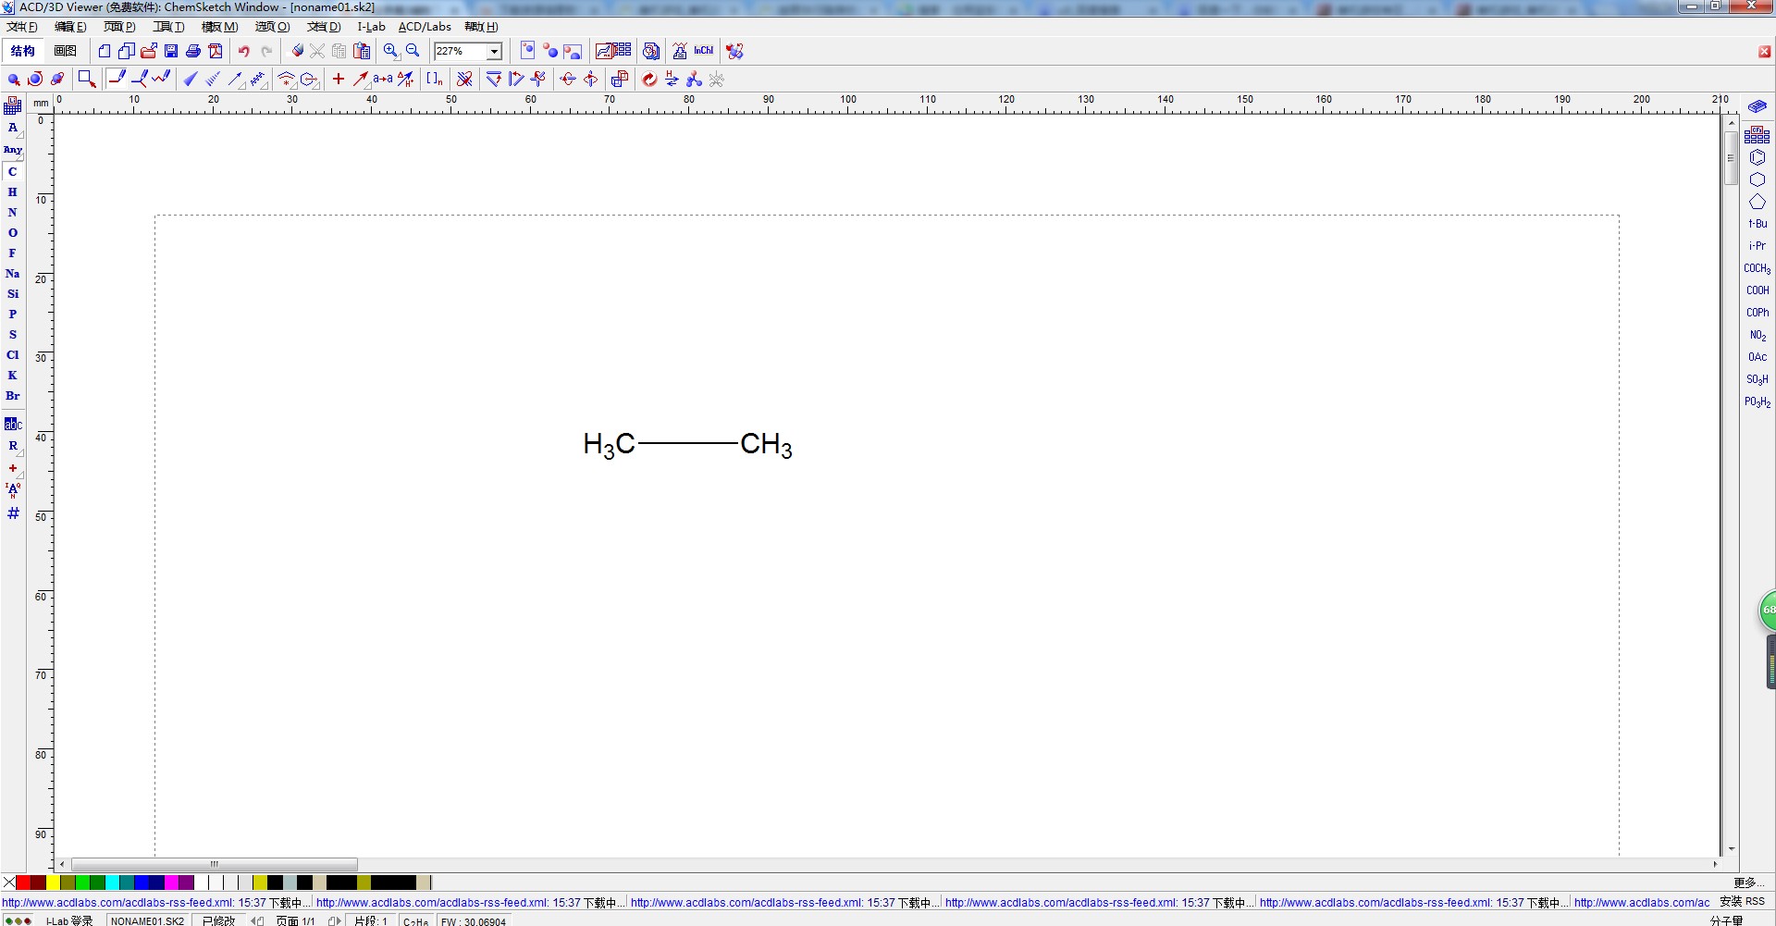Undo the last action
Image resolution: width=1776 pixels, height=926 pixels.
click(243, 51)
